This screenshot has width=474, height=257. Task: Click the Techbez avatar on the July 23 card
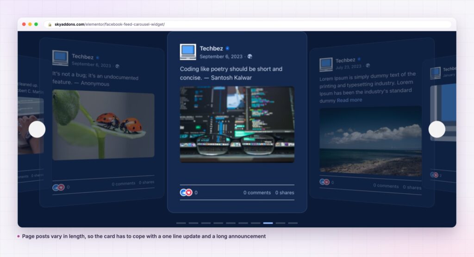[326, 64]
